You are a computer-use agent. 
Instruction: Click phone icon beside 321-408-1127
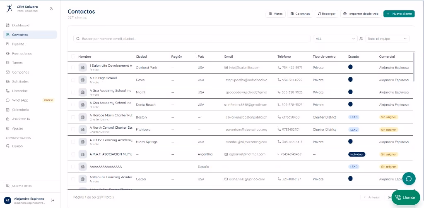pos(279,179)
